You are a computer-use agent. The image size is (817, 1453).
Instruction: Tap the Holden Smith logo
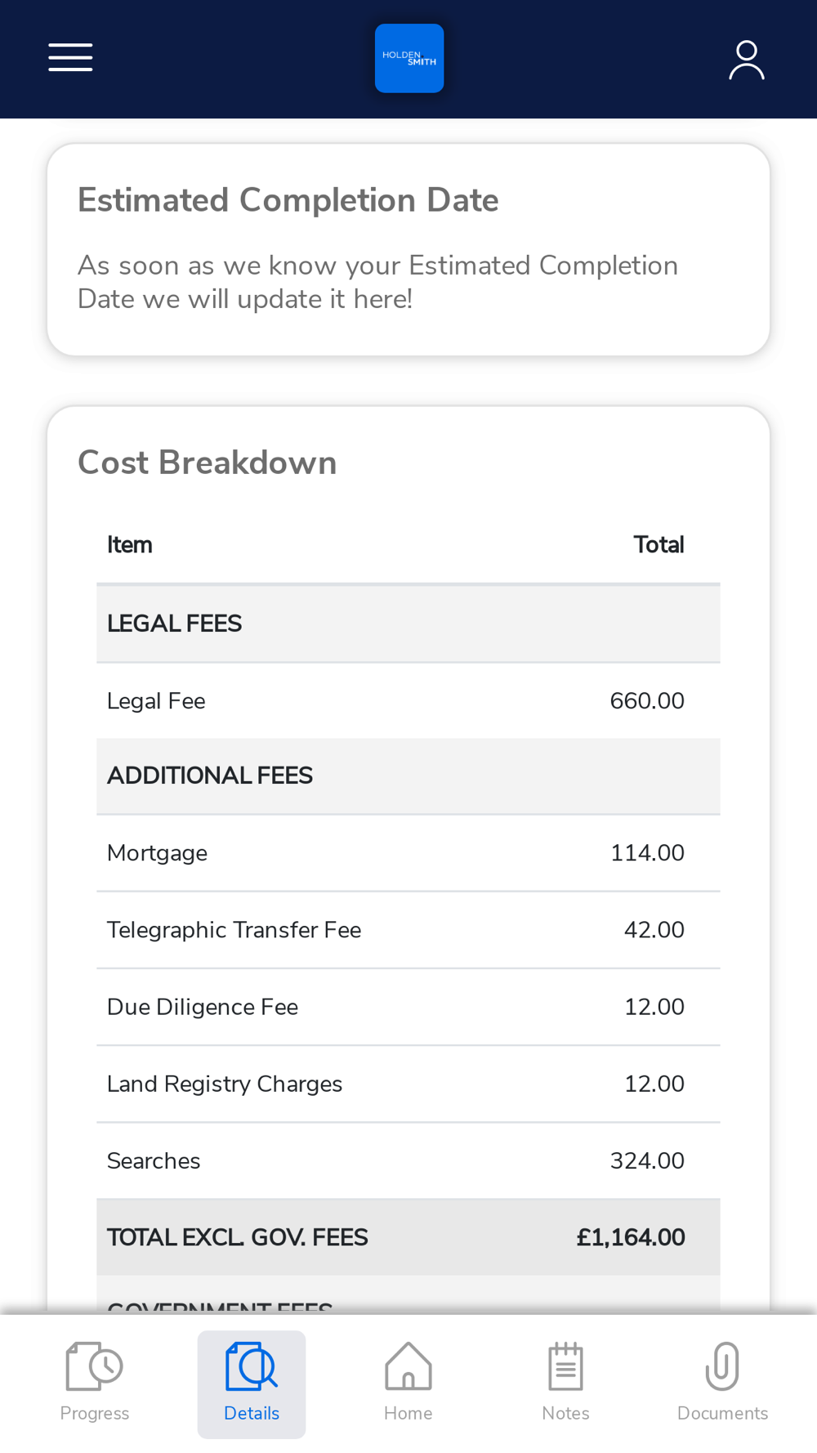[x=409, y=58]
